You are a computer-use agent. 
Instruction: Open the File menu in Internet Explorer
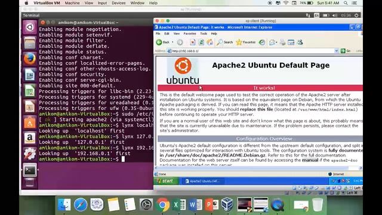click(158, 33)
